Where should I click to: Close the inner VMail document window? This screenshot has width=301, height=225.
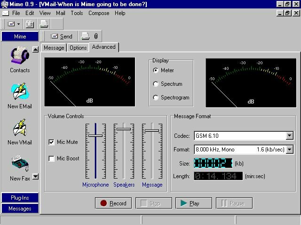coord(296,13)
